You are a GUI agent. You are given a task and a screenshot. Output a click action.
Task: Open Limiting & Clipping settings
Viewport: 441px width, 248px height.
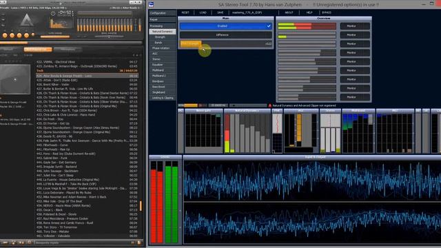click(x=163, y=98)
